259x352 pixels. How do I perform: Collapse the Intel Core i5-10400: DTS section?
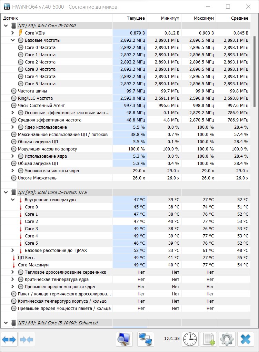pos(6,192)
